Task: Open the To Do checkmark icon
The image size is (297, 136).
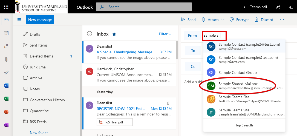Action: point(6,73)
